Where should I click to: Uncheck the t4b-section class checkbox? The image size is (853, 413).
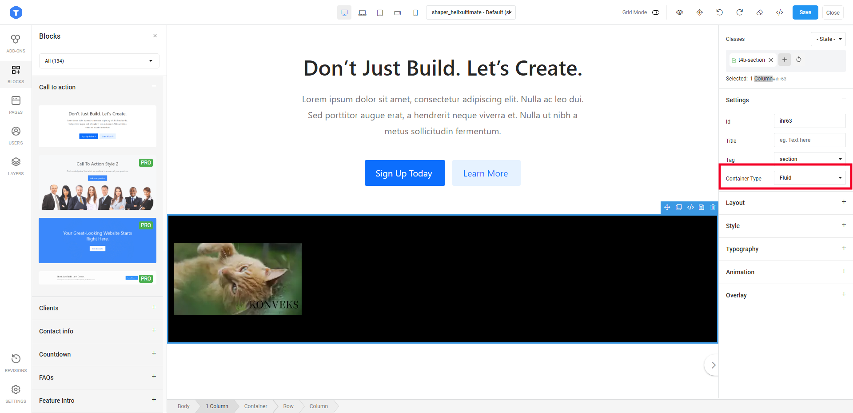pyautogui.click(x=734, y=60)
